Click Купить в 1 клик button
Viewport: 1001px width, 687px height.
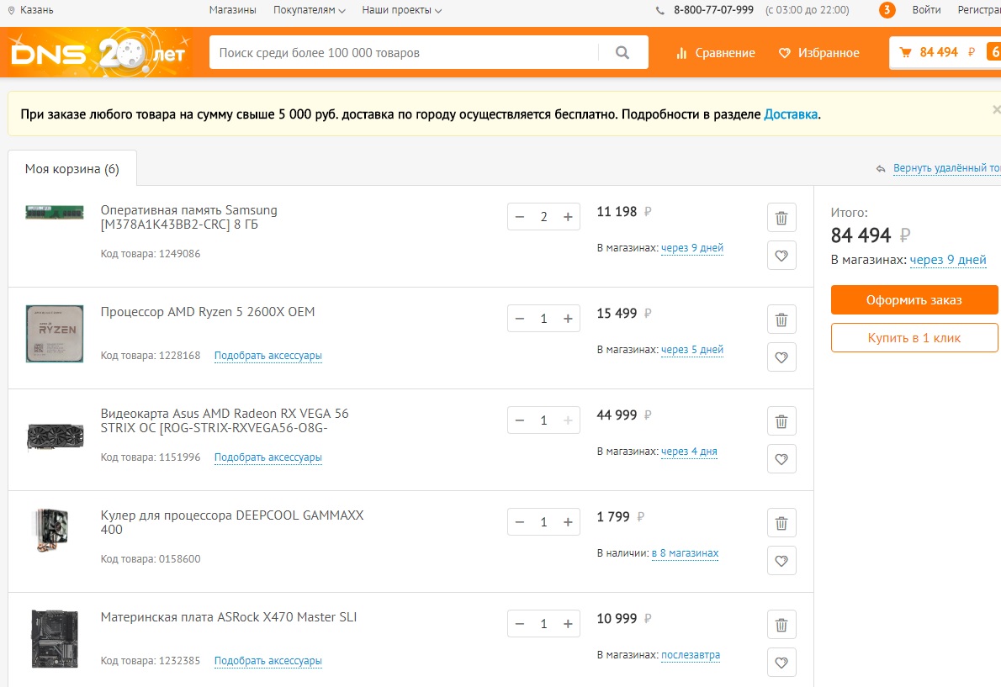tap(914, 338)
